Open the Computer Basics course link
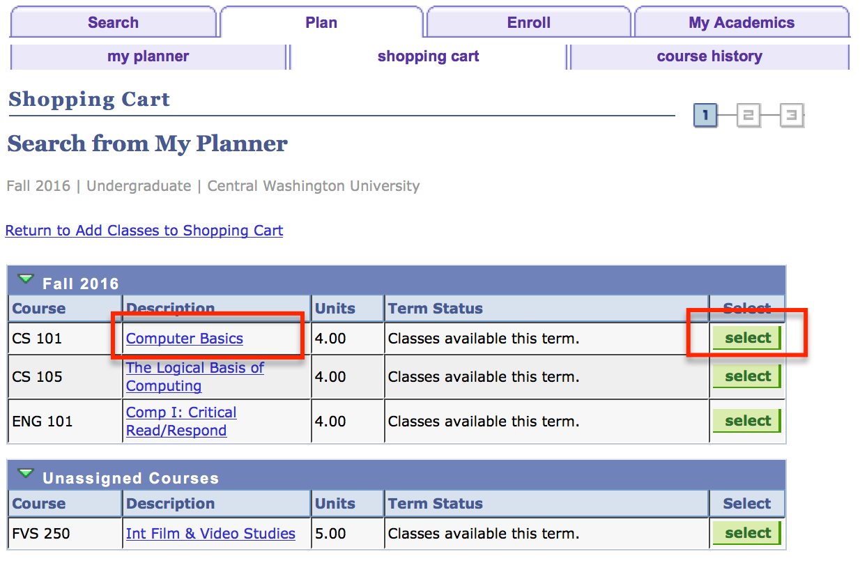Screen dimensions: 860x563 [x=185, y=339]
